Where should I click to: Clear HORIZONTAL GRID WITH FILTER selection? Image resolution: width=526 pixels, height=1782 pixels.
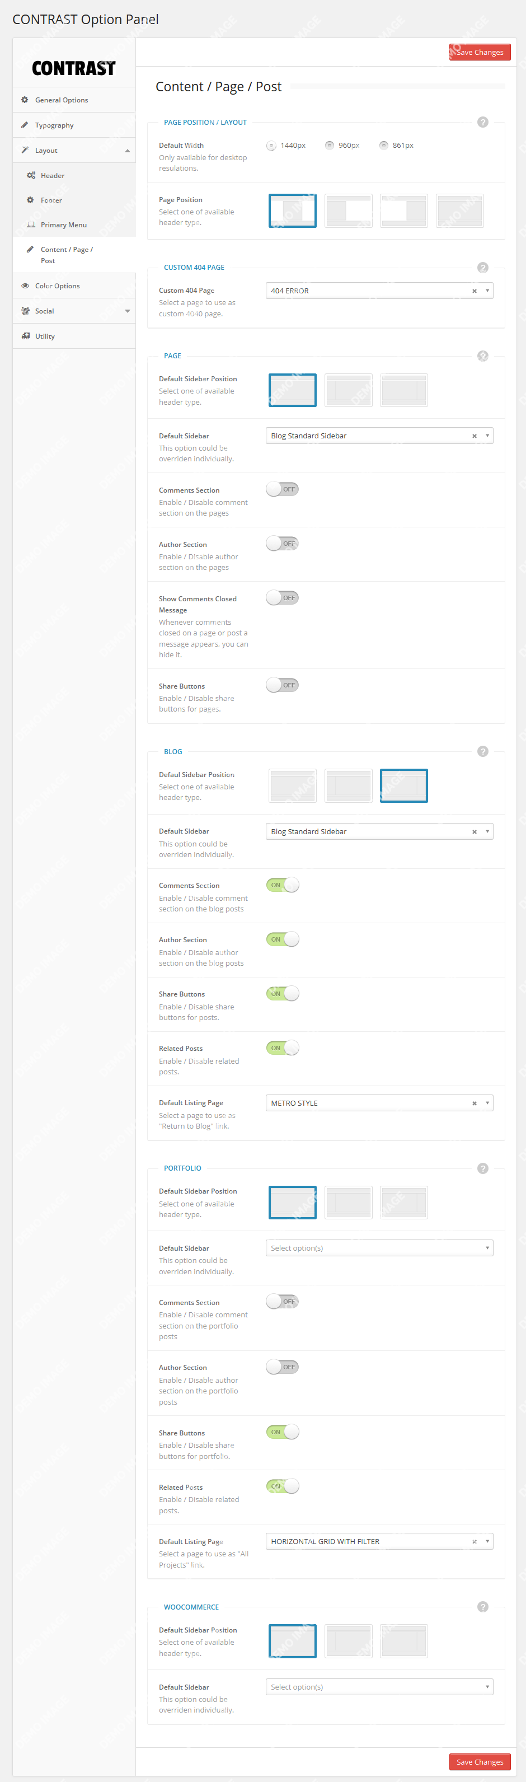coord(474,1542)
